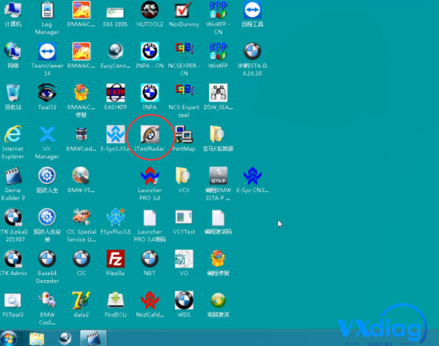Open the VO desktop icon
Image resolution: width=439 pixels, height=346 pixels.
coord(184,259)
